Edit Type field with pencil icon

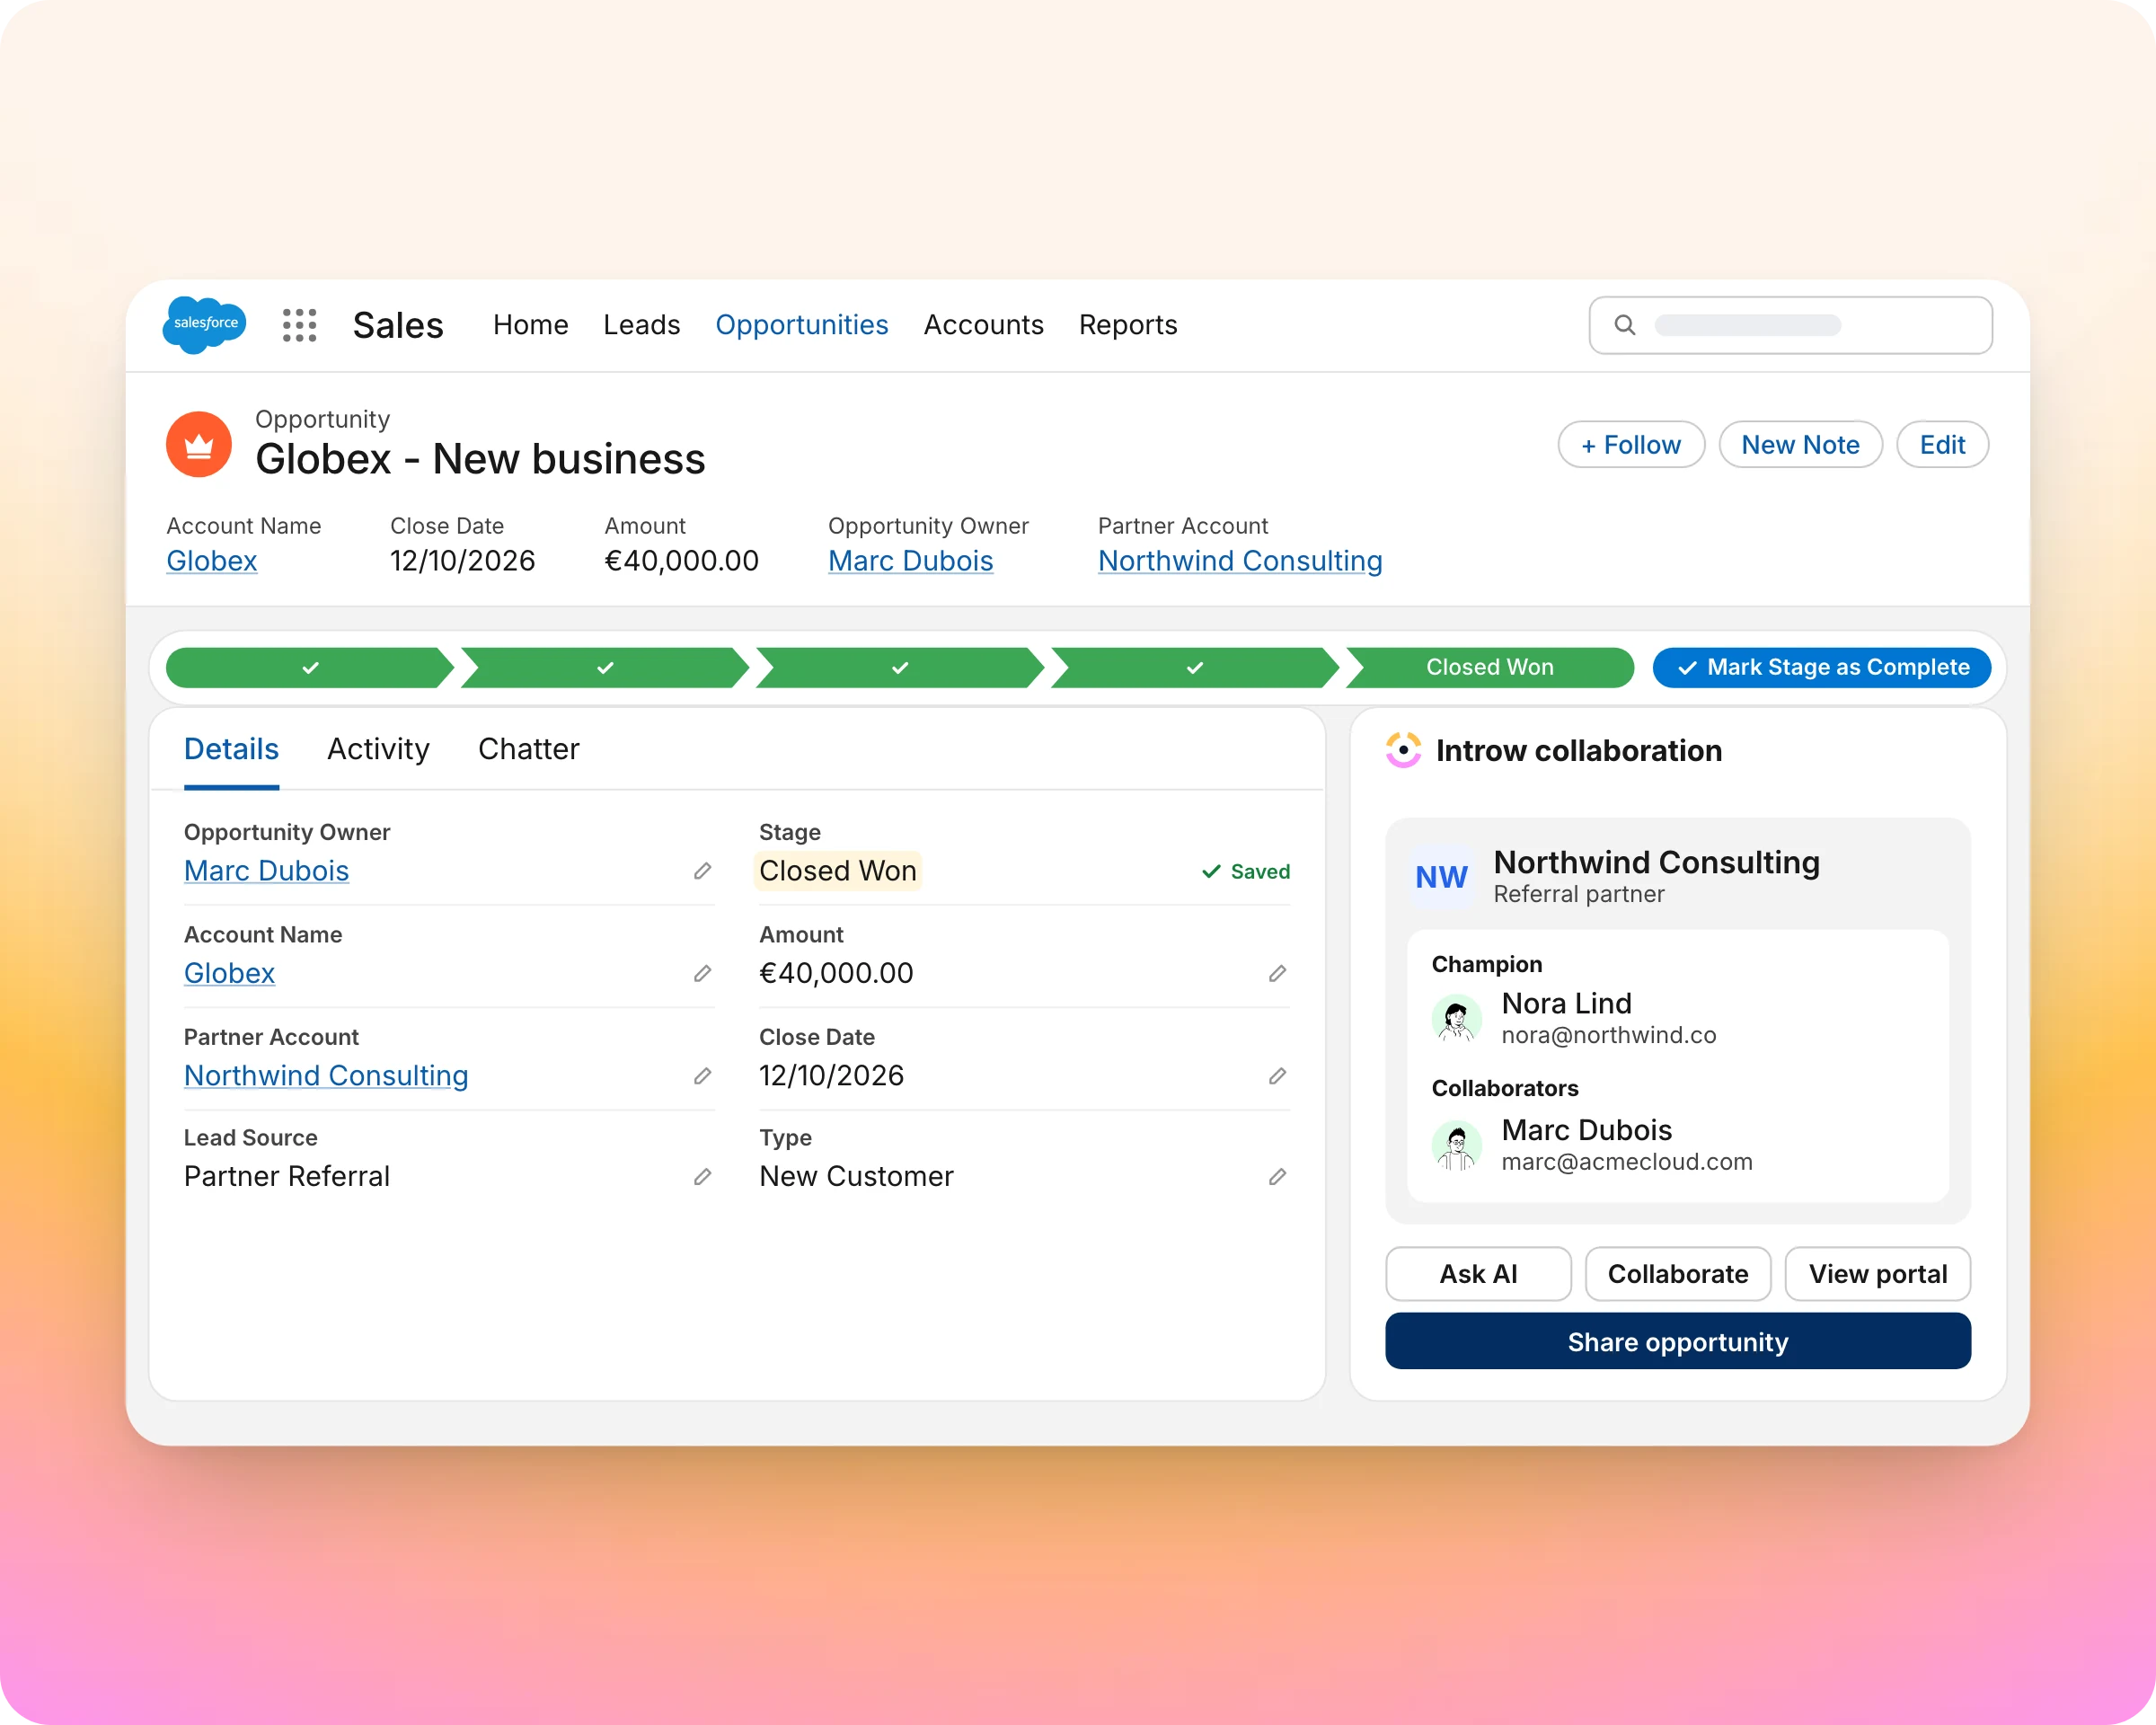[1278, 1177]
